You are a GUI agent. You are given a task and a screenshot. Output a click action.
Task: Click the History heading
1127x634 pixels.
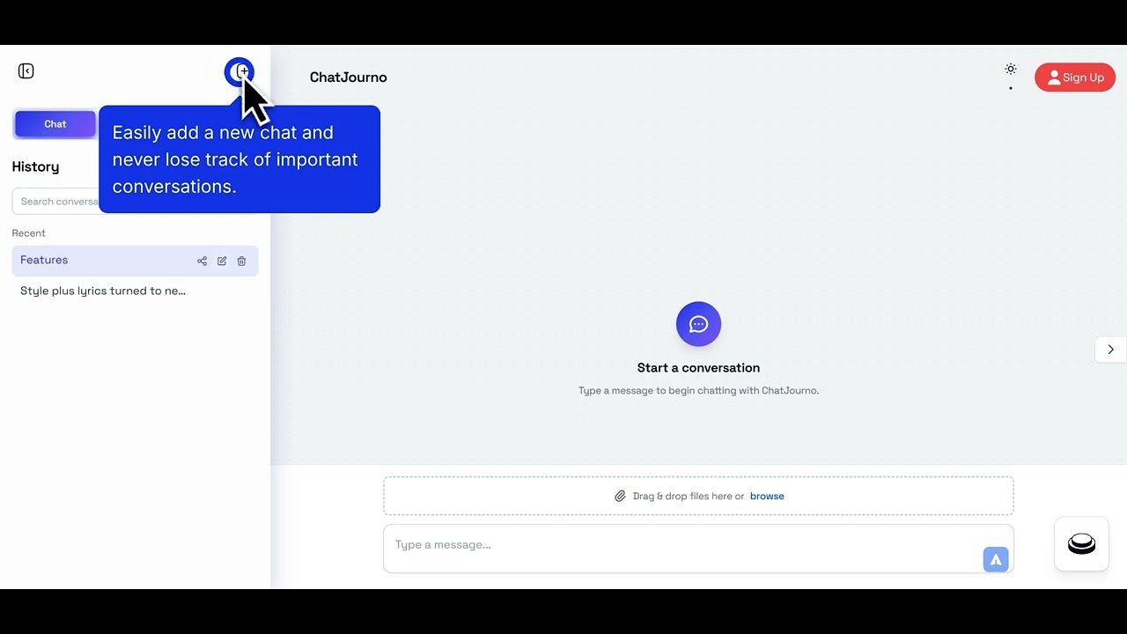point(35,166)
